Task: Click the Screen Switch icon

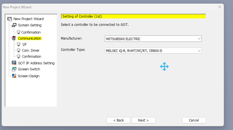Action: pyautogui.click(x=14, y=69)
